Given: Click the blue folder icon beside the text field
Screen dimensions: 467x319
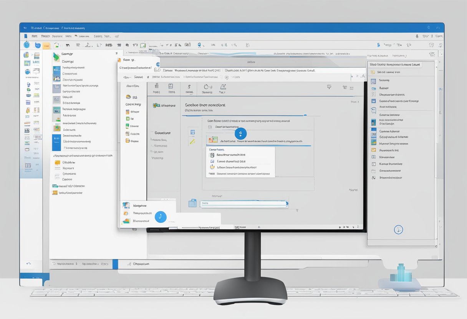Looking at the screenshot, I should 192,203.
